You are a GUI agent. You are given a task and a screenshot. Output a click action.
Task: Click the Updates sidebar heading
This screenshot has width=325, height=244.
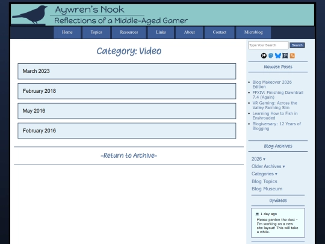tap(278, 201)
